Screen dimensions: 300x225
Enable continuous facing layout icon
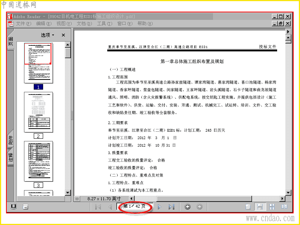tap(272, 207)
